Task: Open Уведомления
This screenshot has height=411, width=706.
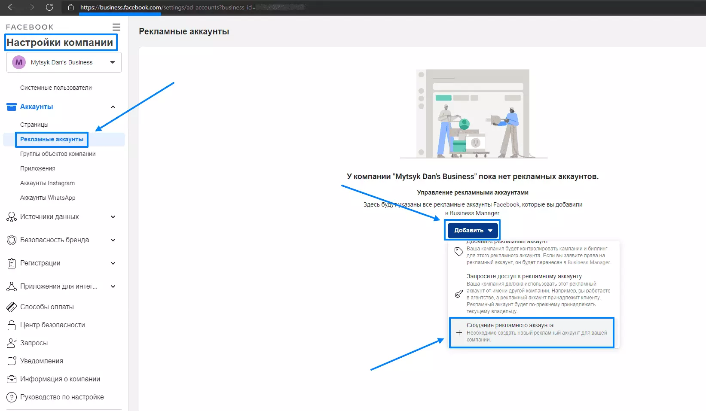Action: tap(42, 361)
